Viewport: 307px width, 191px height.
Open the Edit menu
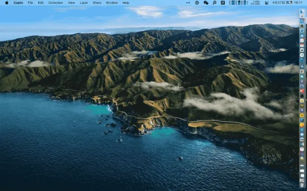point(41,3)
